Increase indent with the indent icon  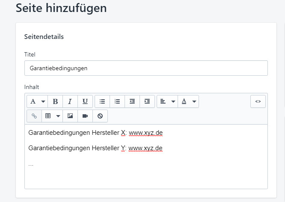pos(147,101)
